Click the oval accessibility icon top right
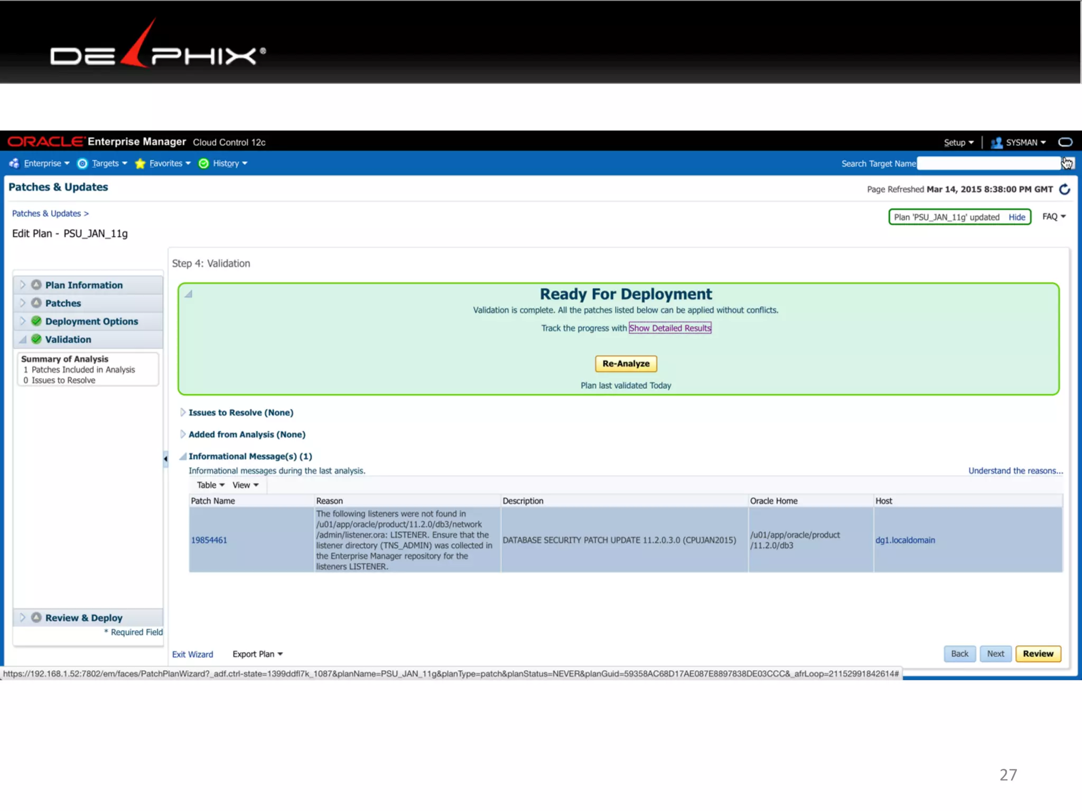Image resolution: width=1082 pixels, height=811 pixels. click(1065, 142)
